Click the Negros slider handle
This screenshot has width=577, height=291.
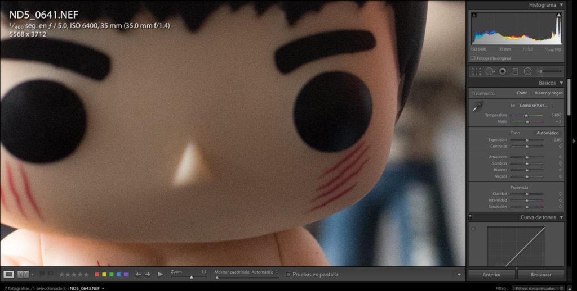coord(527,177)
